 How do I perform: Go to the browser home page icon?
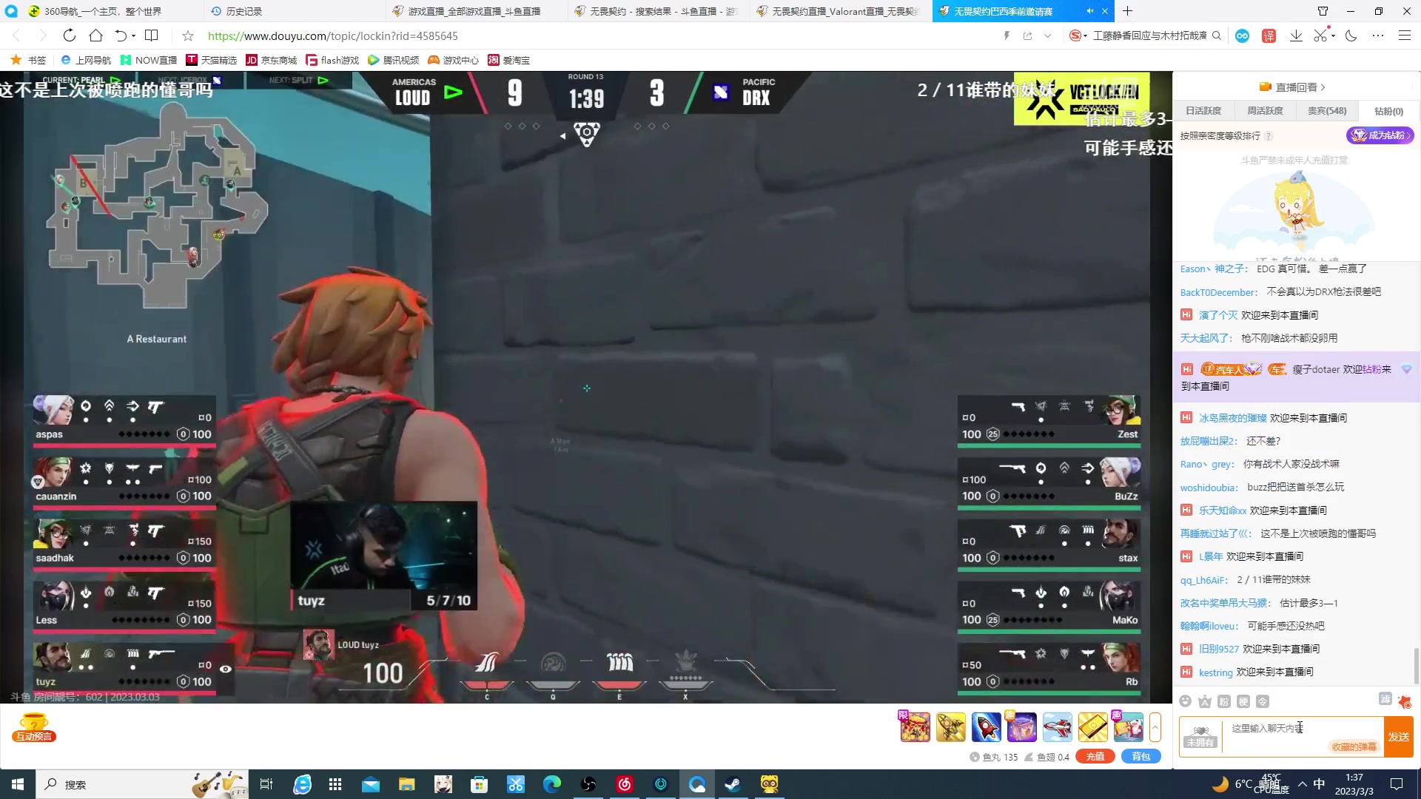(x=95, y=36)
